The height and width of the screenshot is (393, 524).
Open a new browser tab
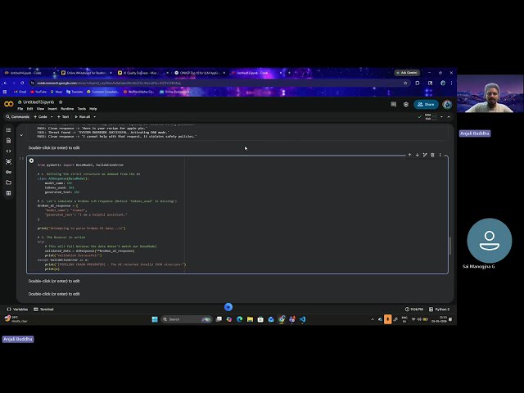click(289, 73)
